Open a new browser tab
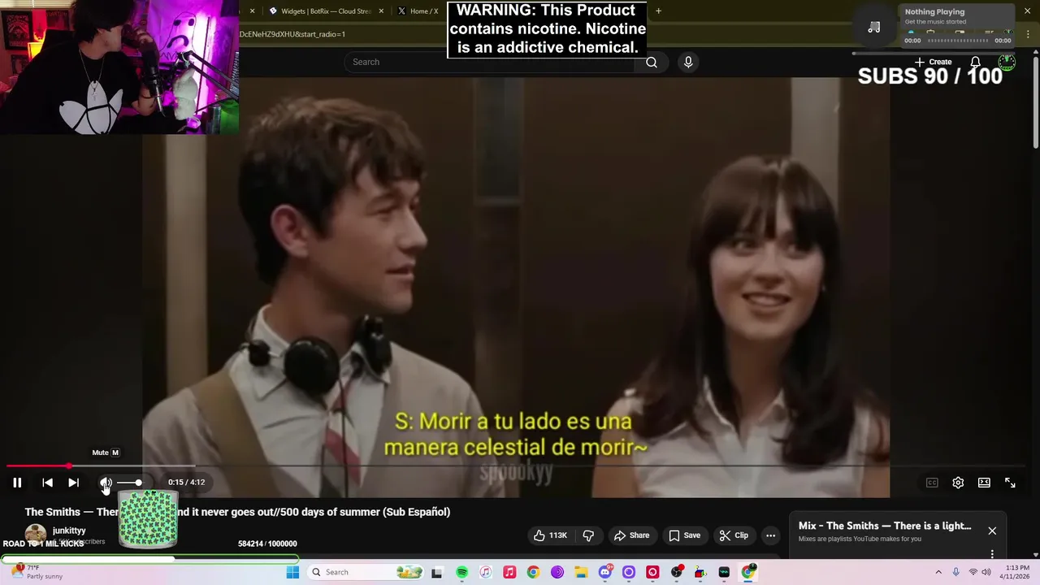This screenshot has width=1040, height=585. point(658,11)
